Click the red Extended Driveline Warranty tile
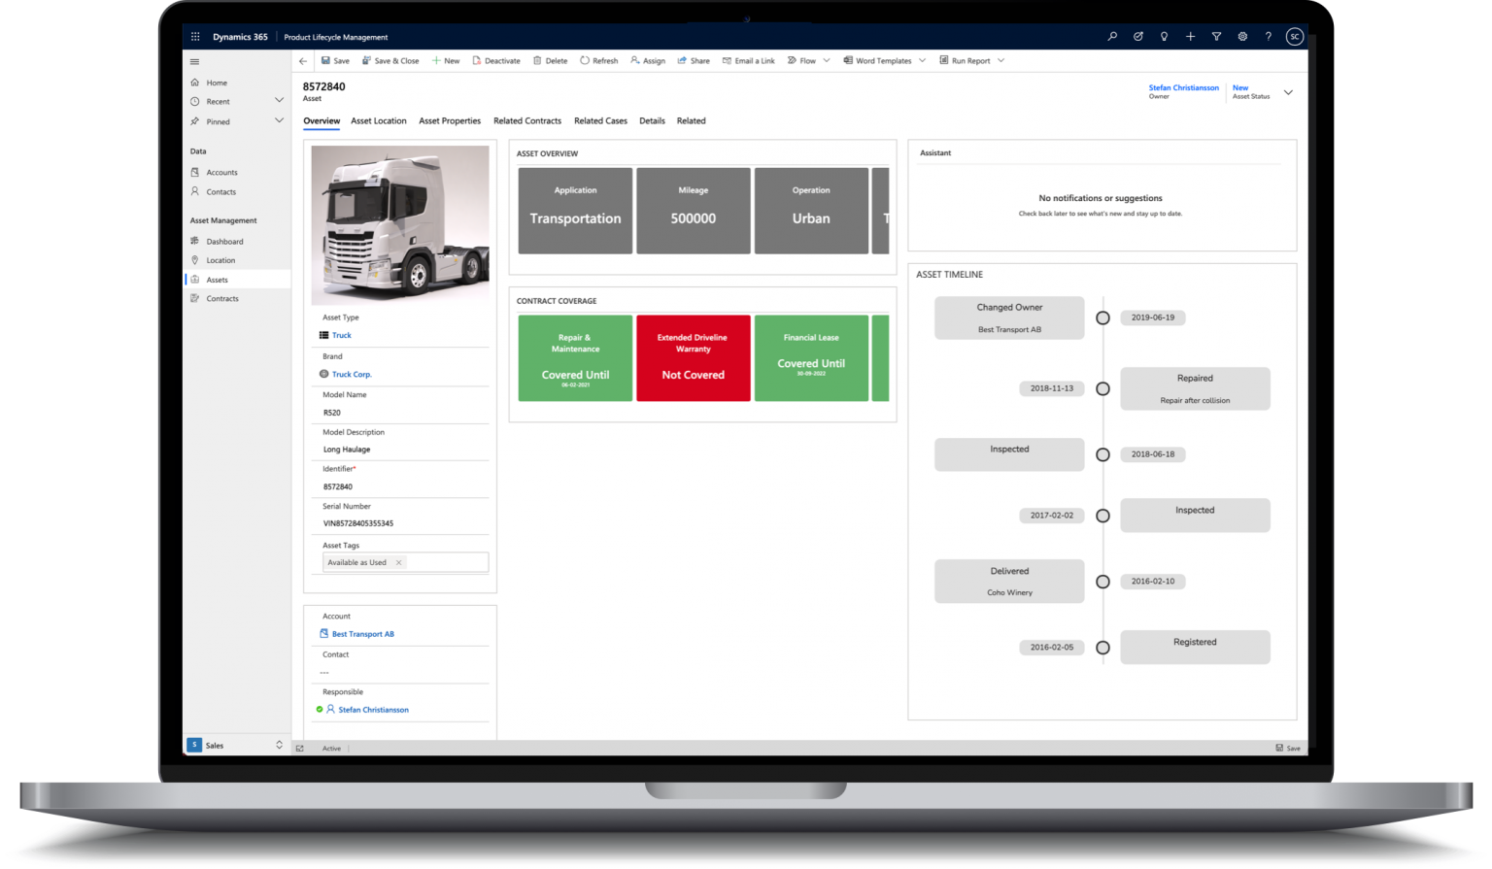The image size is (1492, 869). (x=694, y=358)
